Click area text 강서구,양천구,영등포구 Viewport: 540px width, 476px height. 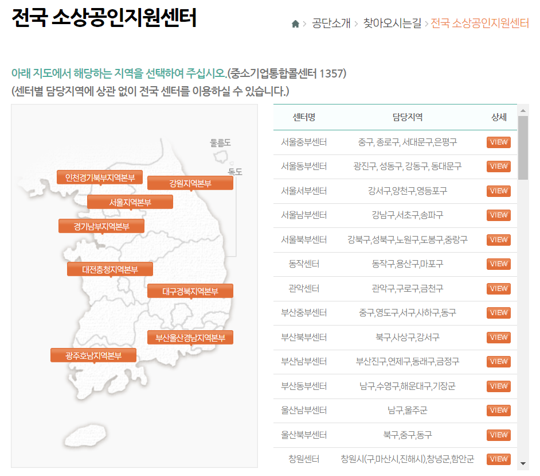(408, 191)
